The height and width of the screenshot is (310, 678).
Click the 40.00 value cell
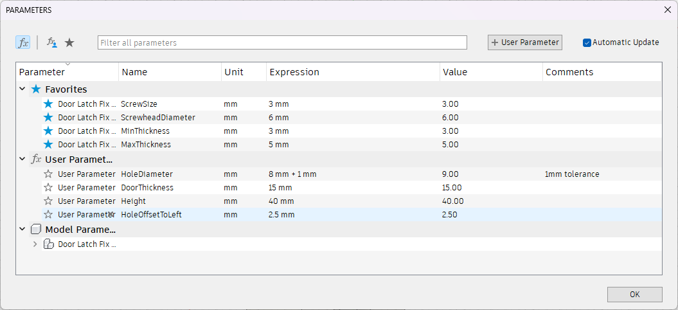pyautogui.click(x=491, y=201)
